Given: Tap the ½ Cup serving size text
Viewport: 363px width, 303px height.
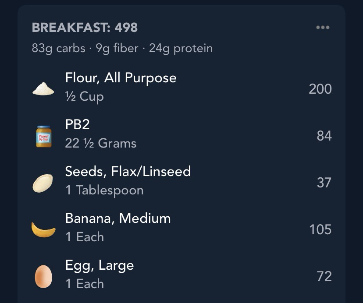Looking at the screenshot, I should point(84,96).
